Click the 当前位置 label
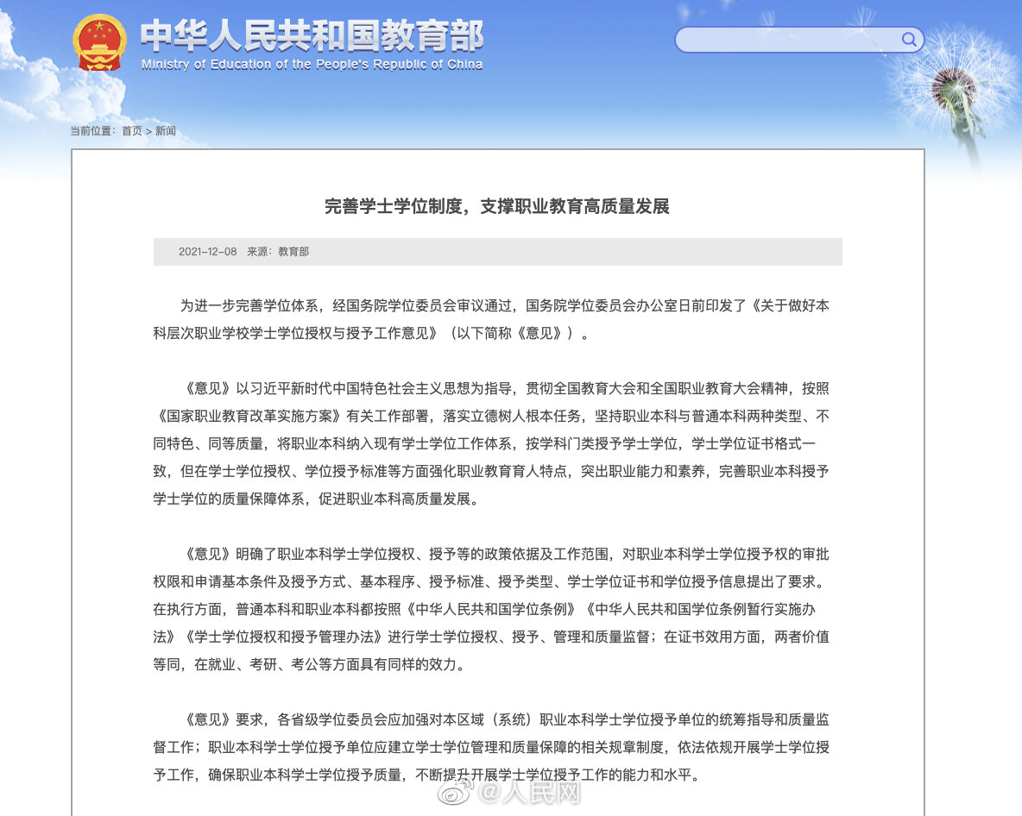This screenshot has height=816, width=1022. click(x=92, y=131)
